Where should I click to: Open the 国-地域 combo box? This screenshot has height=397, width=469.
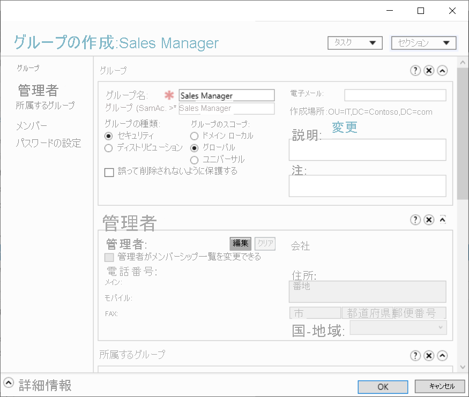pyautogui.click(x=397, y=327)
